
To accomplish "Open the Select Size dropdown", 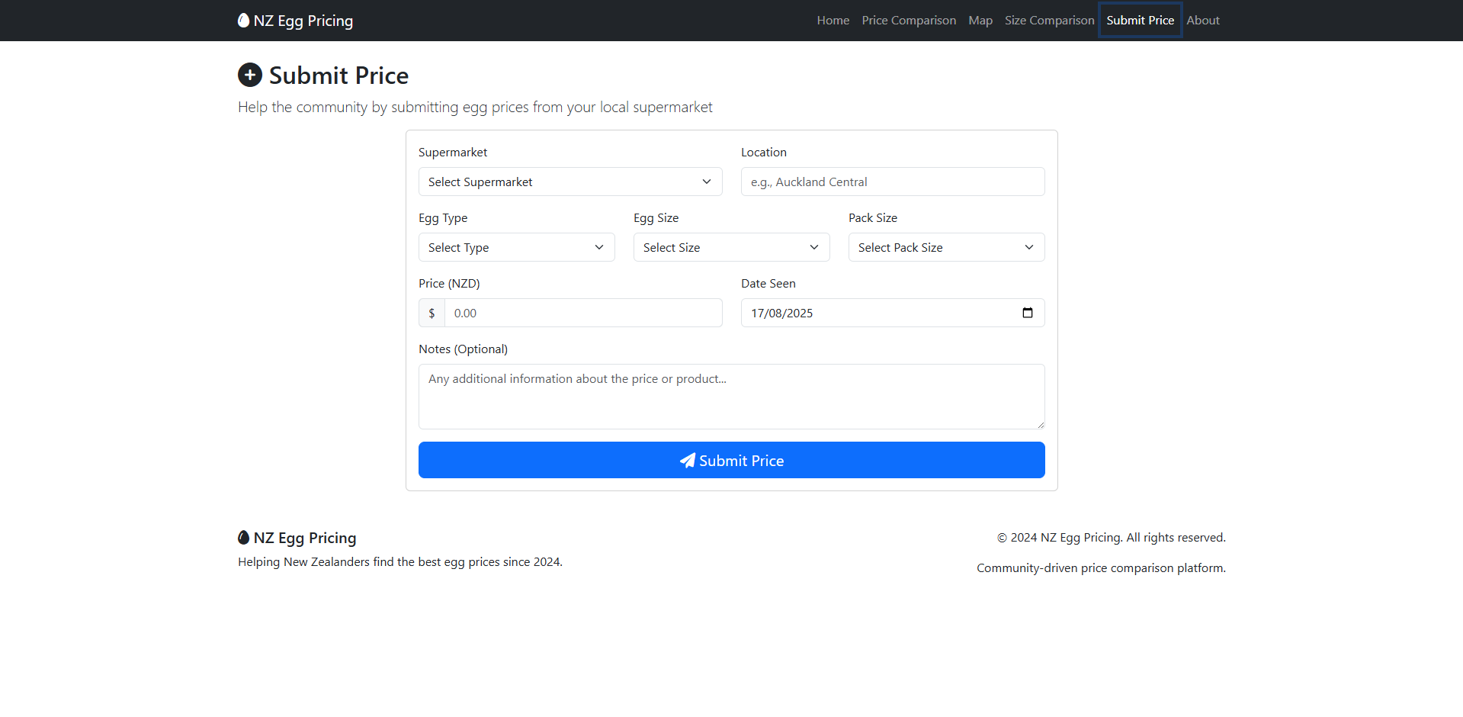I will (x=732, y=247).
